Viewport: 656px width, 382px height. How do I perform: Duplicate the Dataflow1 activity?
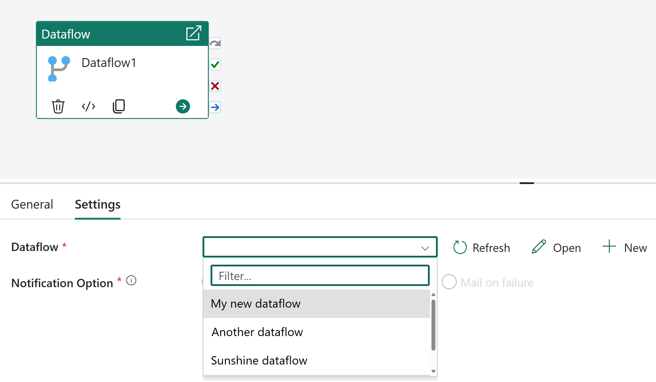pos(119,106)
